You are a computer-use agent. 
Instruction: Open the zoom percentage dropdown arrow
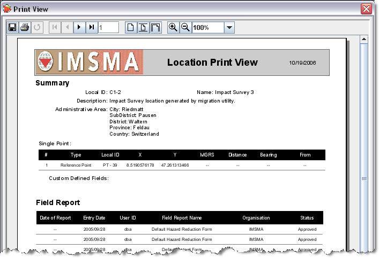tap(229, 27)
